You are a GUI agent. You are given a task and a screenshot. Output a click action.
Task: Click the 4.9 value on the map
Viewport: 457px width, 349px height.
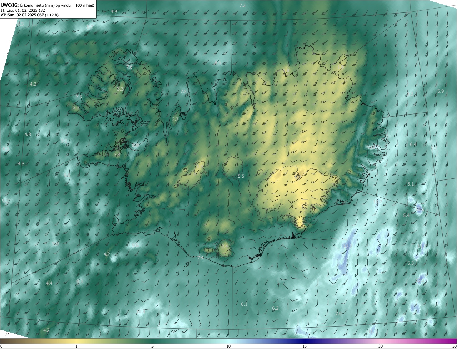(114, 11)
